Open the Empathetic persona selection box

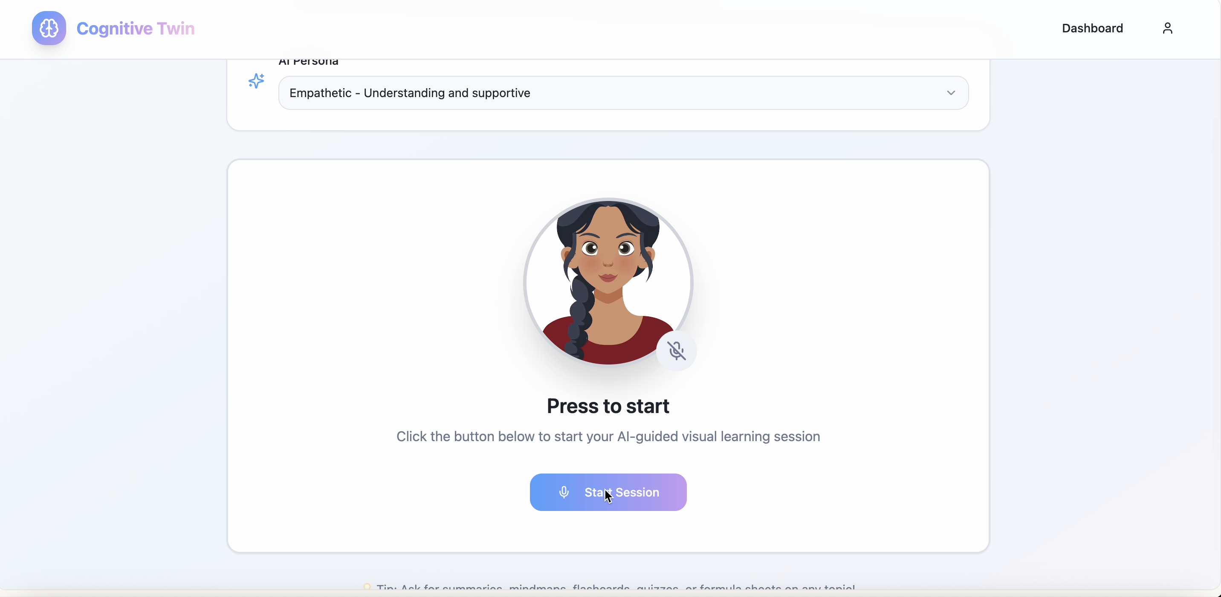pyautogui.click(x=623, y=93)
